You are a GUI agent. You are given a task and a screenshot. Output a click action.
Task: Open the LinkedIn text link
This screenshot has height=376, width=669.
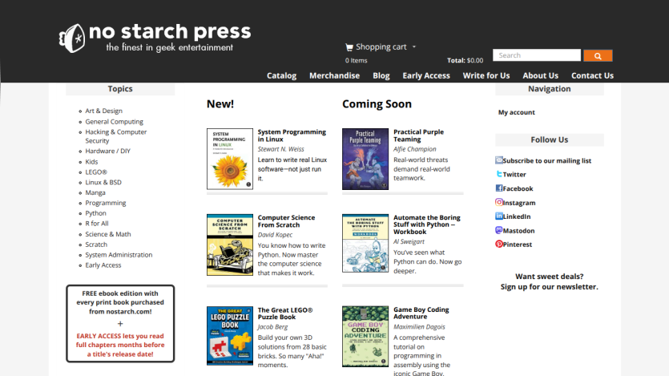click(516, 216)
